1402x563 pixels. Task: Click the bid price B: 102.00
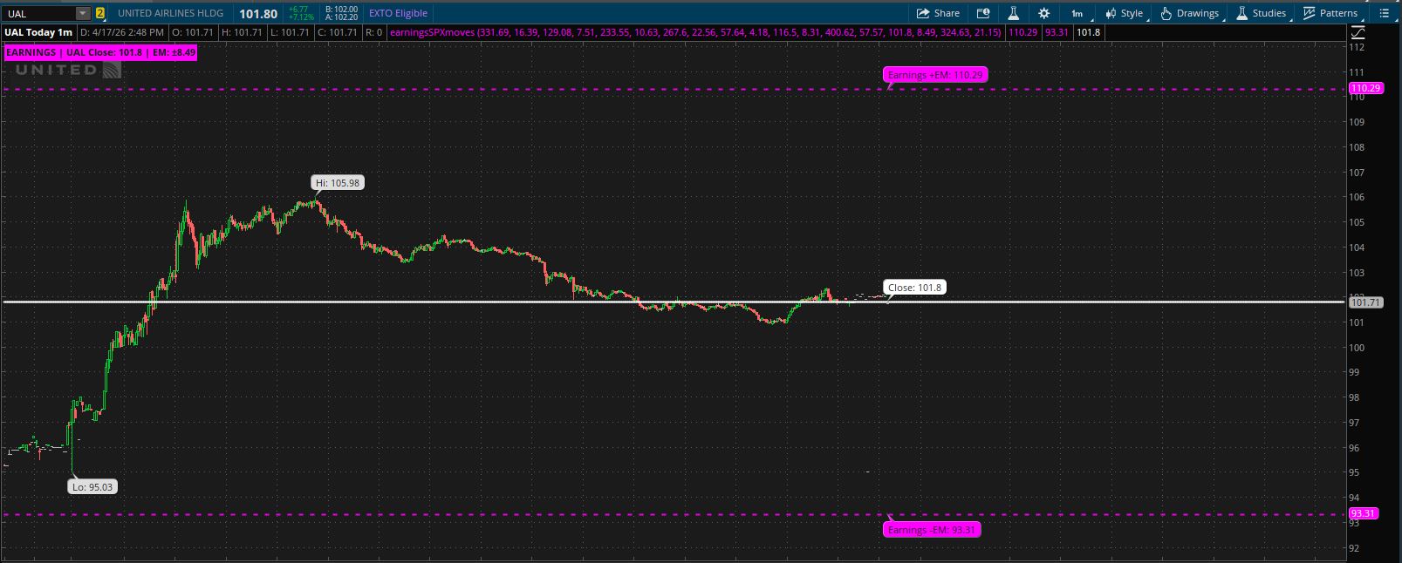(x=341, y=10)
